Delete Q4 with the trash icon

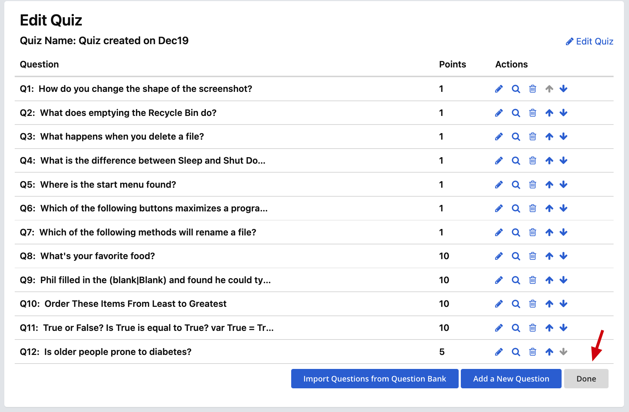tap(533, 160)
